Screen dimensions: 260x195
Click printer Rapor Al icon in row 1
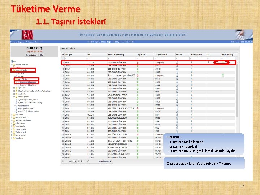pos(177,62)
